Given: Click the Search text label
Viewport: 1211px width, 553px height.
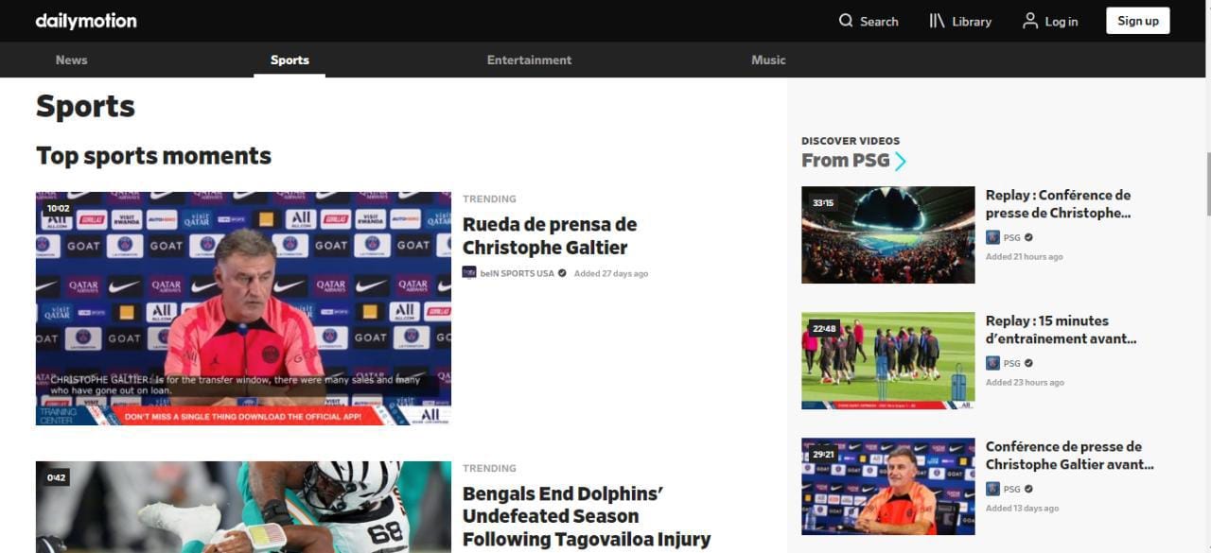Looking at the screenshot, I should coord(879,21).
